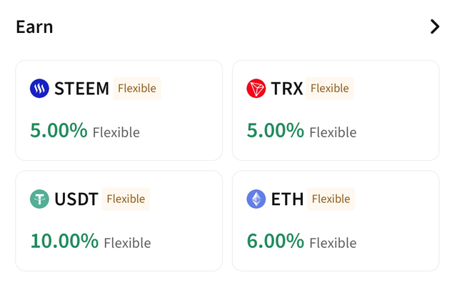Select the Flexible tag beside TRX

point(329,89)
